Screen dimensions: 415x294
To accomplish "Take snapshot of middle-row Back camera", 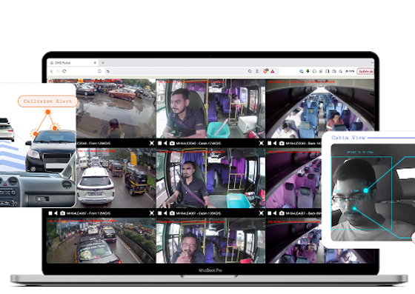I will [282, 213].
